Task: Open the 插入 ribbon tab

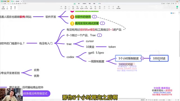Action: click(79, 4)
